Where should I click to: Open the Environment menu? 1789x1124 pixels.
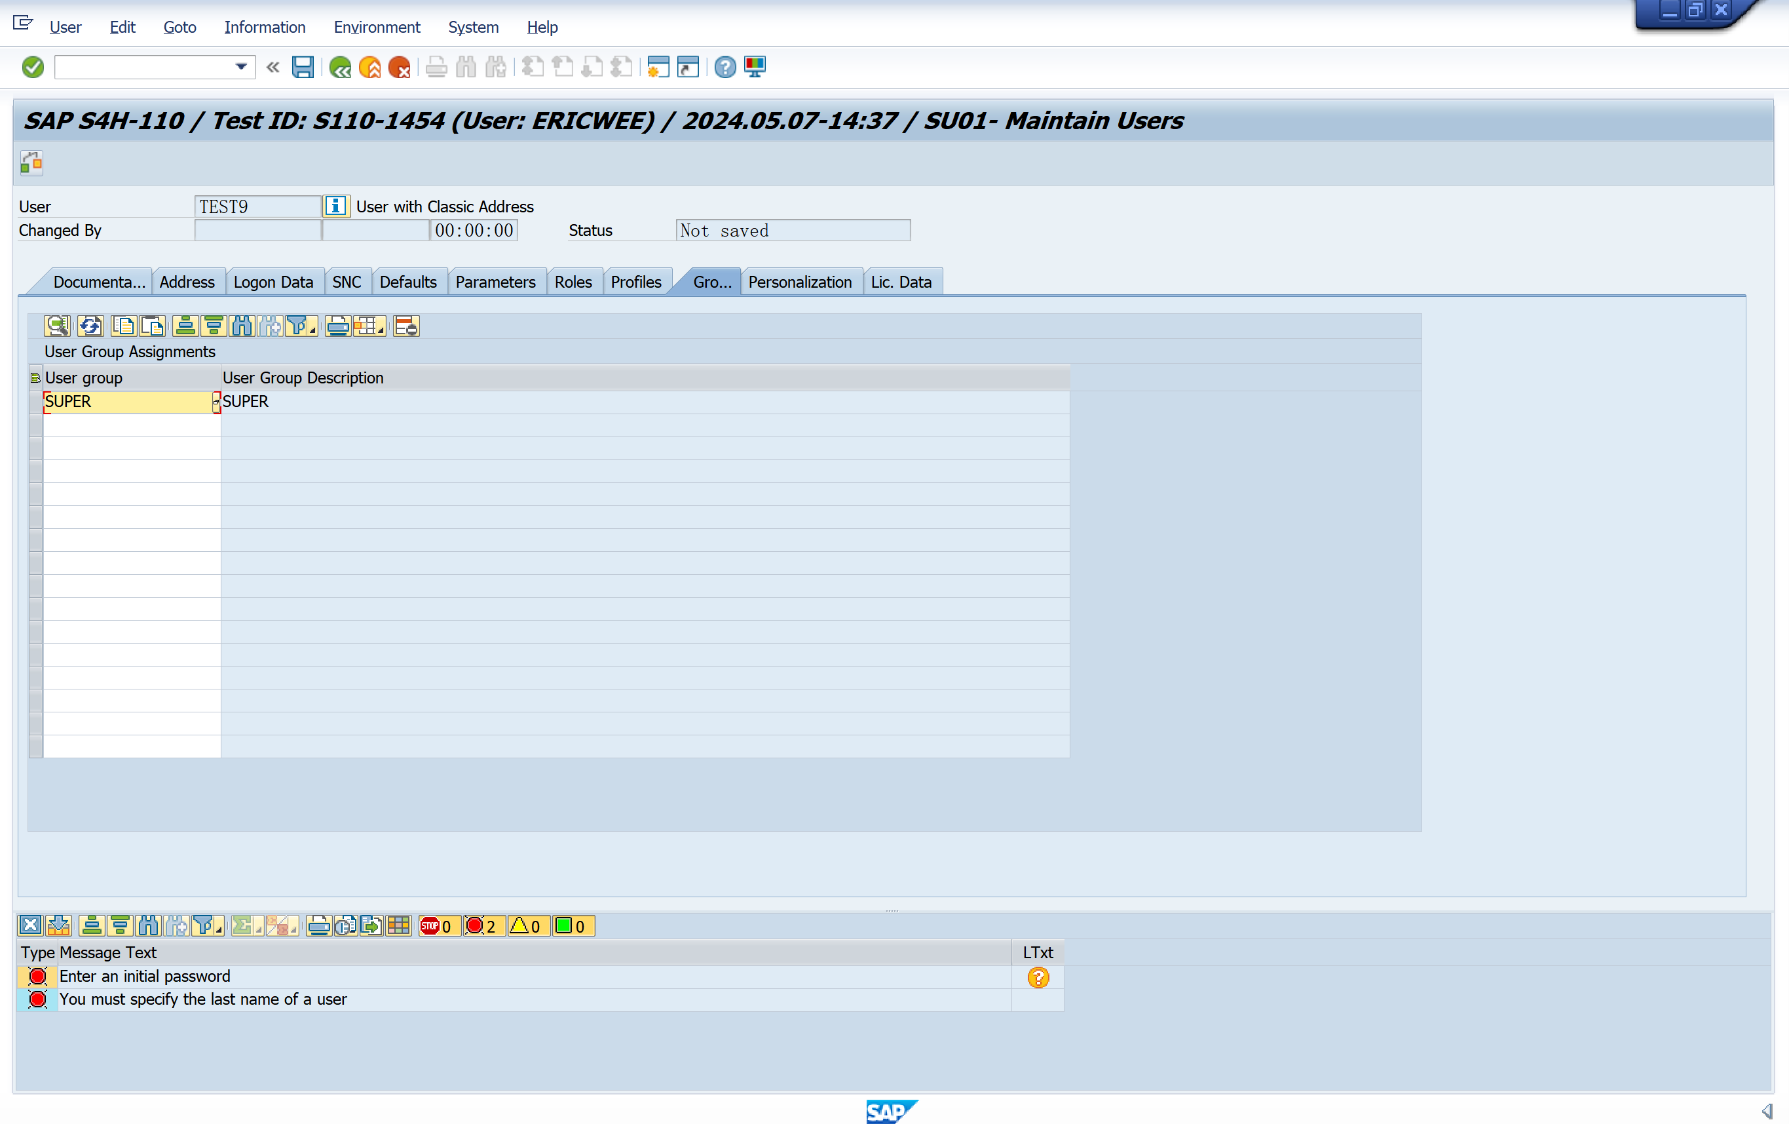click(x=377, y=28)
